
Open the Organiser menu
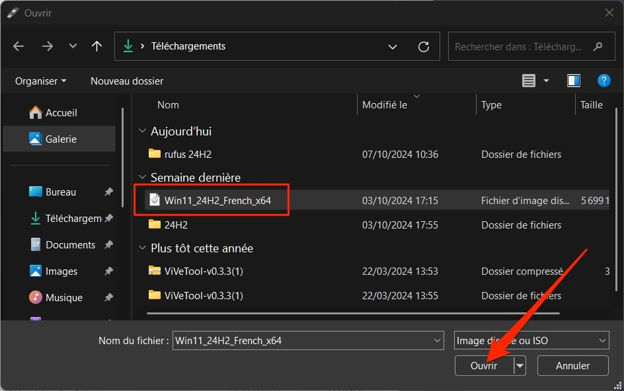tap(40, 81)
